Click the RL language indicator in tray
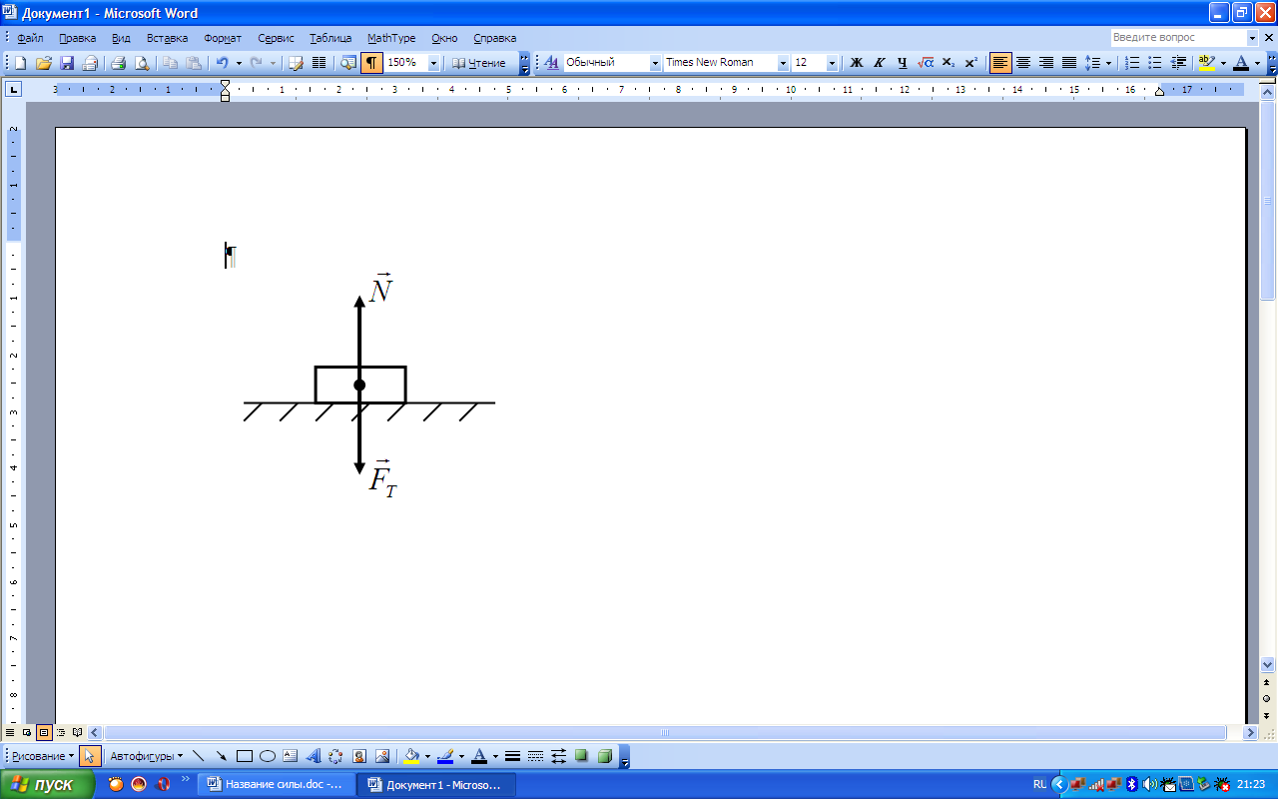Viewport: 1278px width, 799px height. point(1039,785)
